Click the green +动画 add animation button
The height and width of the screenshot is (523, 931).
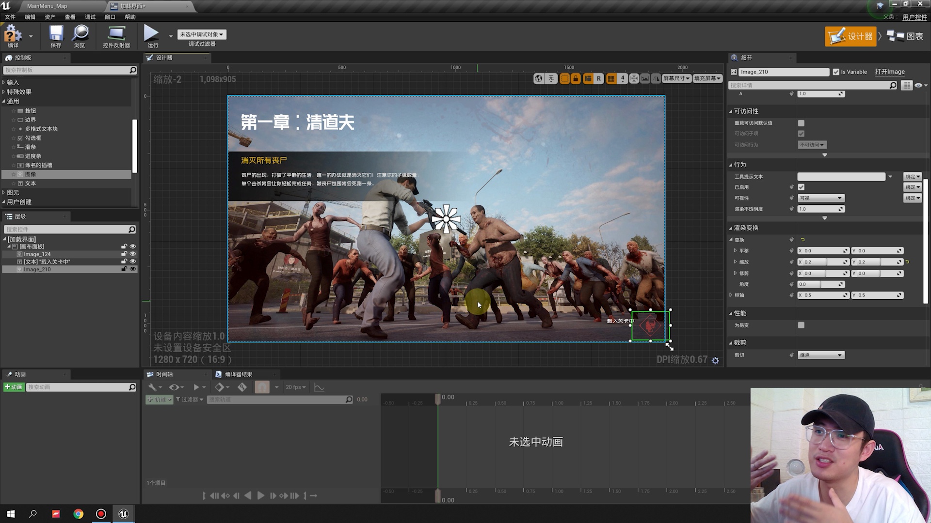tap(14, 387)
